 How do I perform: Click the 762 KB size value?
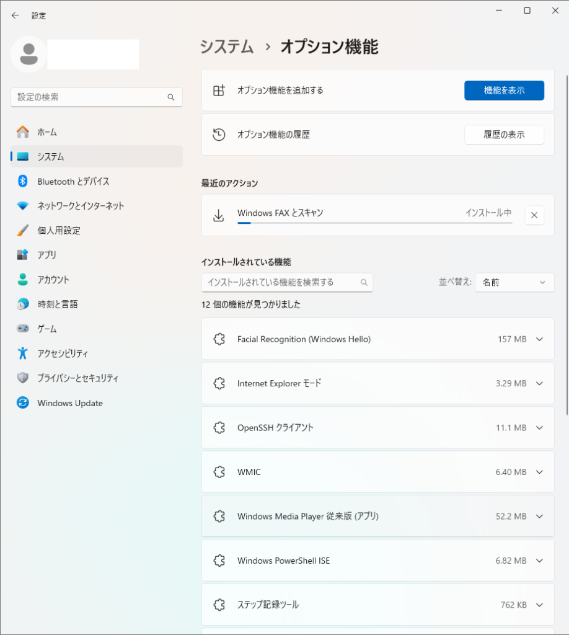[x=514, y=605]
